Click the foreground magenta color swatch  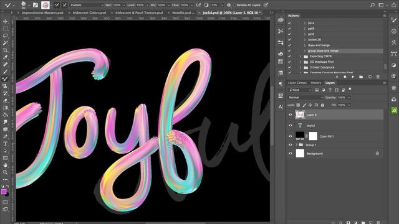4,192
